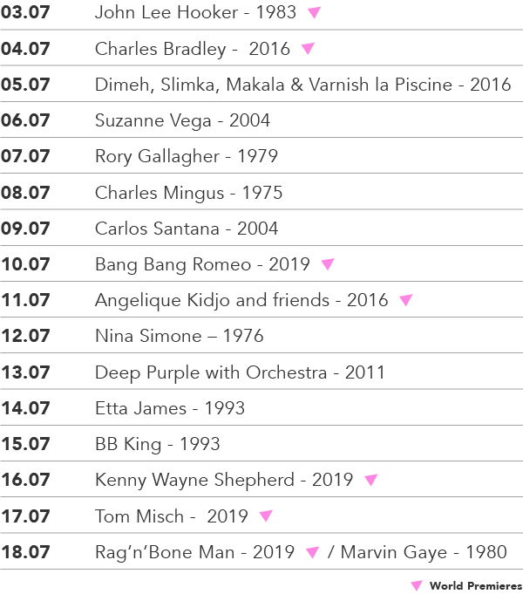Click the pink marker next to Tom Misch

click(266, 516)
